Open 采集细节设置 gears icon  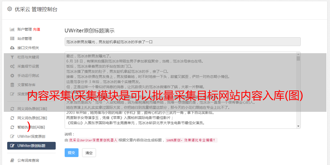(x=12, y=66)
